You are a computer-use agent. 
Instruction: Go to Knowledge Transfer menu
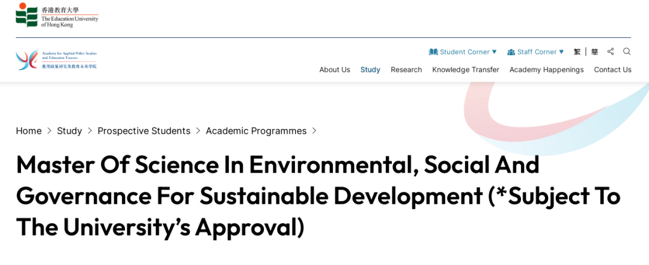pyautogui.click(x=466, y=70)
